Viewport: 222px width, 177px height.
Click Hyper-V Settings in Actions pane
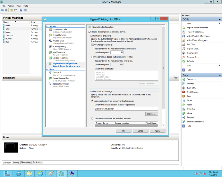click(195, 32)
